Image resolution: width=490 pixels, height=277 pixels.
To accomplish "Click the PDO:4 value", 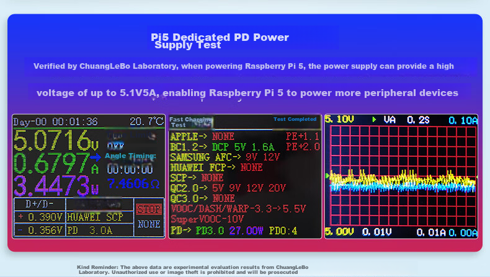I will click(x=283, y=231).
